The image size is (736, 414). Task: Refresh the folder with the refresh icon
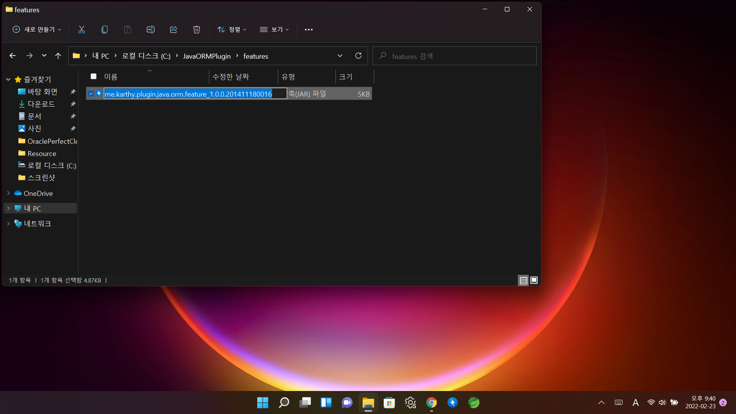point(358,56)
